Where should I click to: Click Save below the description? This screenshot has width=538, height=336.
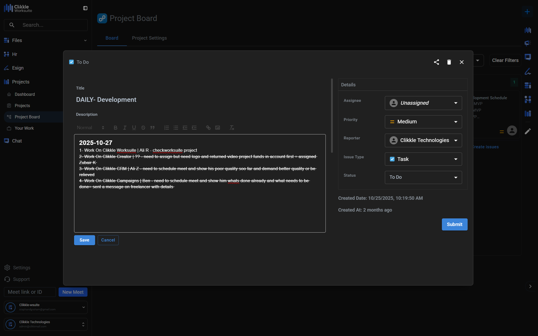coord(84,240)
